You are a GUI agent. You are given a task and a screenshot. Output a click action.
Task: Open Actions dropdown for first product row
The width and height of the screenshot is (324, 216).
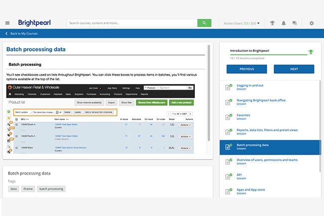click(185, 125)
